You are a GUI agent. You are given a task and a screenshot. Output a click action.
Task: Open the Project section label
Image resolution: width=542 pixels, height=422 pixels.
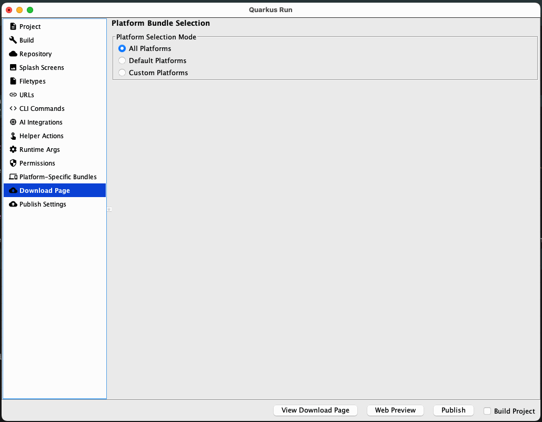click(30, 27)
